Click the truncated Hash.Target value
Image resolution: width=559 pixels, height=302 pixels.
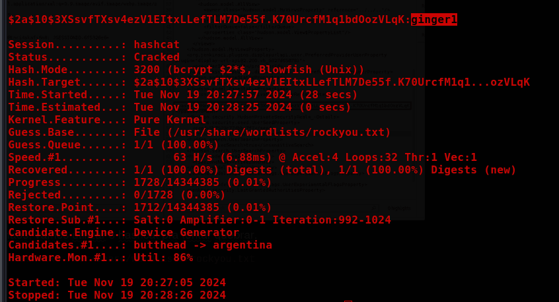[331, 82]
